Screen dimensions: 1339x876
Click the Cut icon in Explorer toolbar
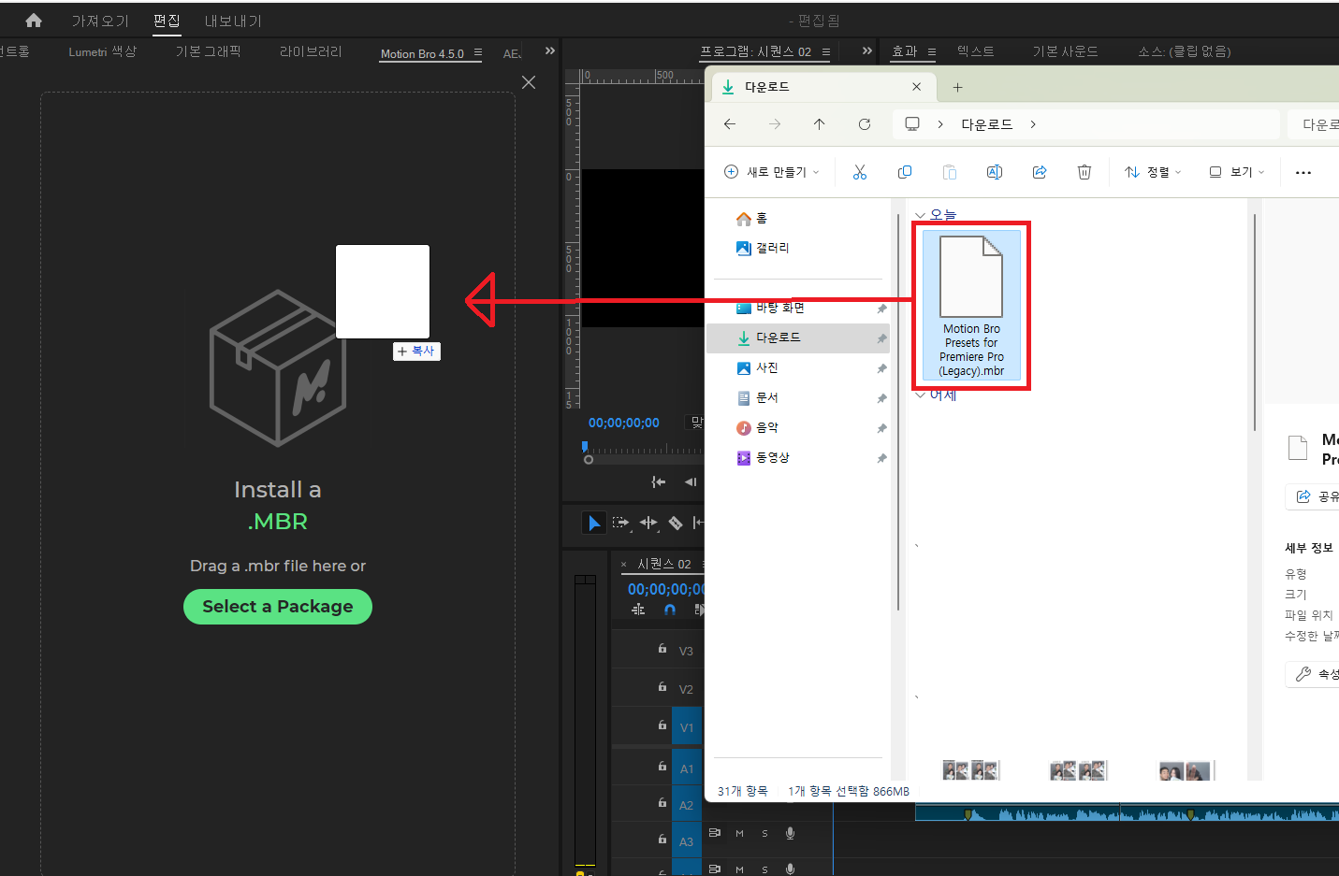pos(860,172)
